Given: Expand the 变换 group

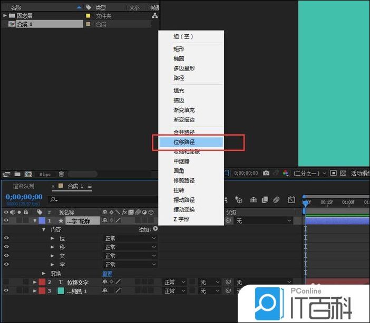Looking at the screenshot, I should coord(44,274).
